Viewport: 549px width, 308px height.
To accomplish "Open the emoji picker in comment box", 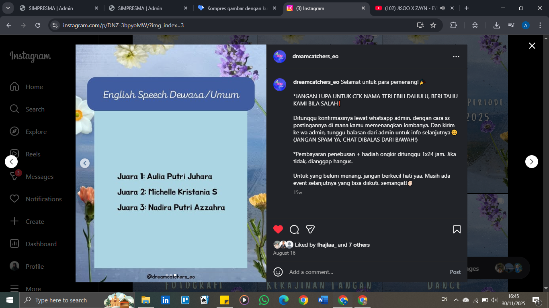I will tap(278, 272).
